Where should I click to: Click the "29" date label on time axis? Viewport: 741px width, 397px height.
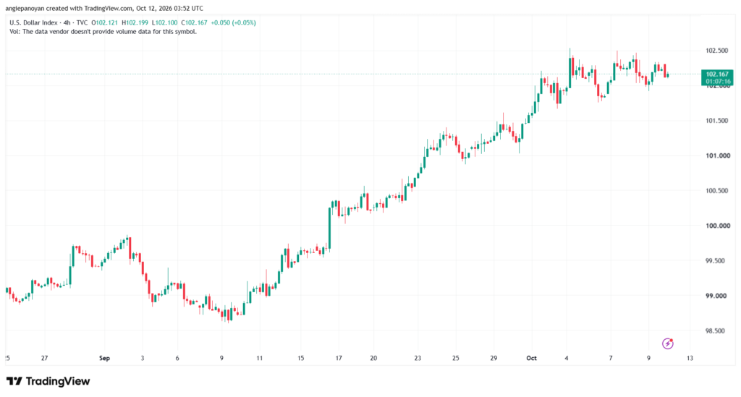click(x=494, y=358)
